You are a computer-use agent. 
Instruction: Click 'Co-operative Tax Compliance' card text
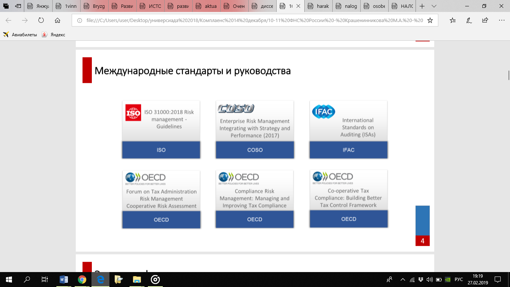(348, 198)
